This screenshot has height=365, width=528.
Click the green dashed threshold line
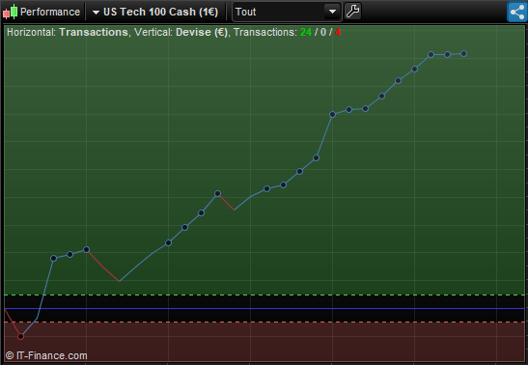[x=264, y=295]
